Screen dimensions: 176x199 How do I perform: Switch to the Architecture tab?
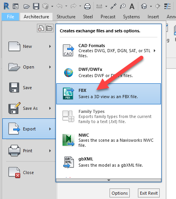37,17
